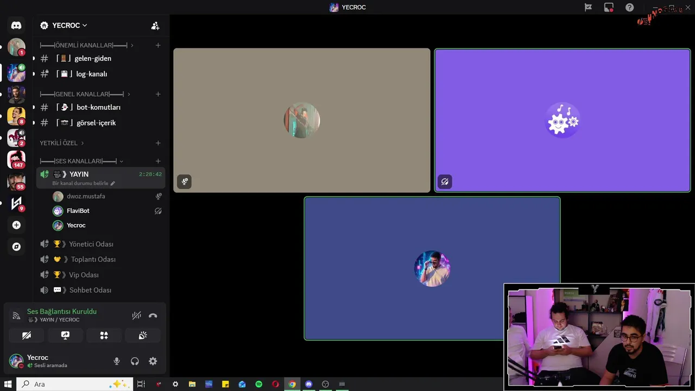Focus the blue Yecroc video tile
The height and width of the screenshot is (391, 695).
pyautogui.click(x=432, y=268)
